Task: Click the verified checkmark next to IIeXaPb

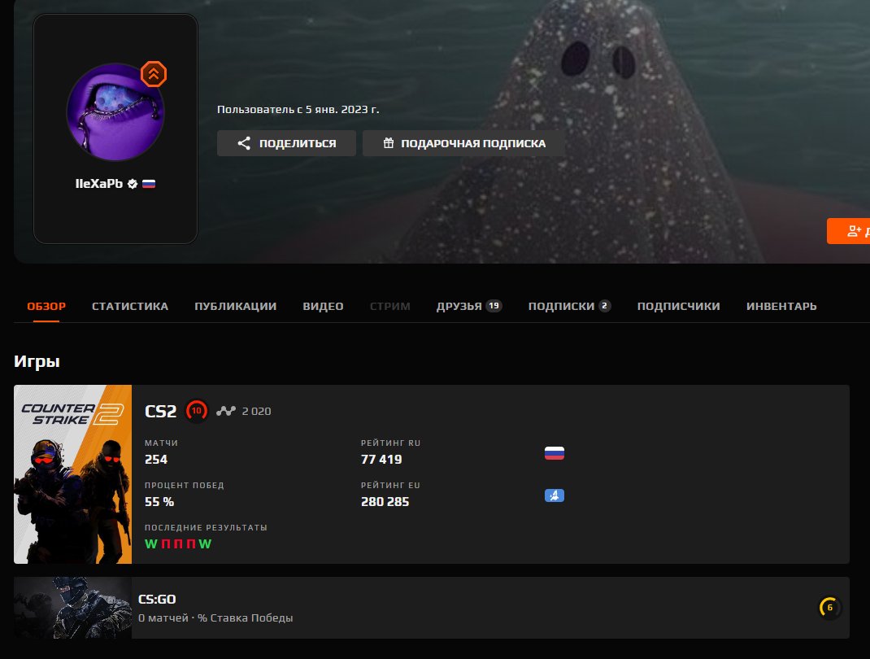Action: [133, 183]
